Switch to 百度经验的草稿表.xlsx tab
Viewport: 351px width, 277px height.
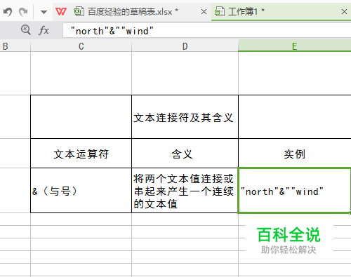click(x=133, y=11)
